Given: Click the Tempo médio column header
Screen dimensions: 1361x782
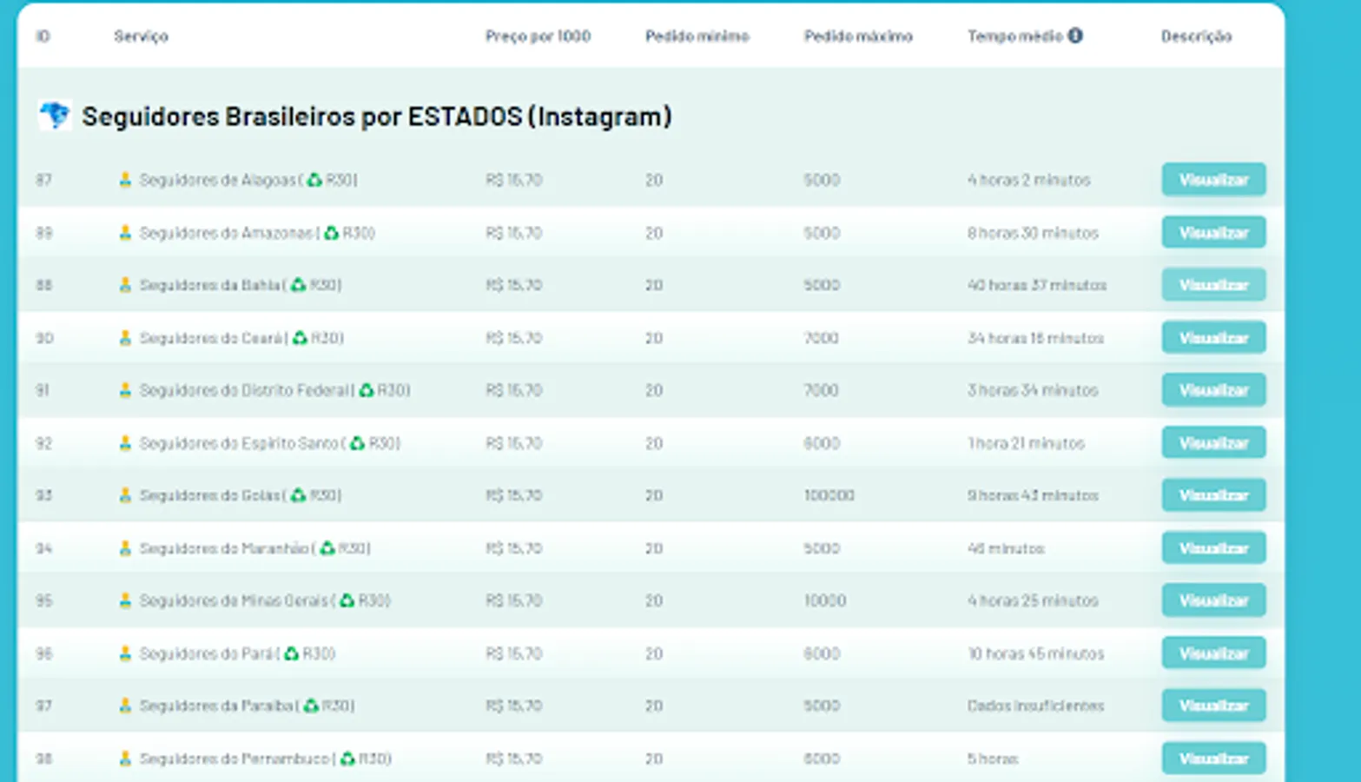Looking at the screenshot, I should (1015, 36).
